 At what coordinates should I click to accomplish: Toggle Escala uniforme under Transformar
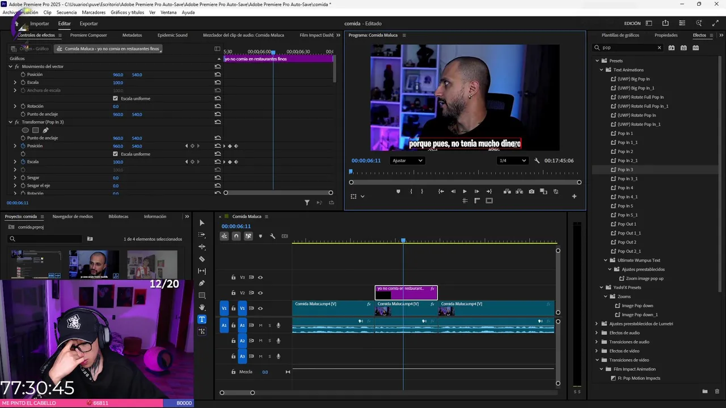point(116,154)
